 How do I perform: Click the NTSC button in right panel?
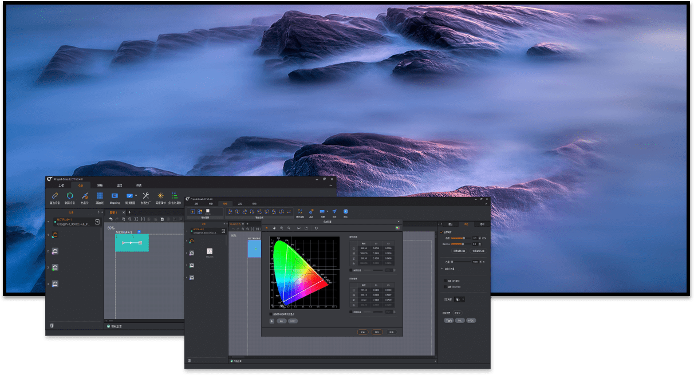(471, 321)
